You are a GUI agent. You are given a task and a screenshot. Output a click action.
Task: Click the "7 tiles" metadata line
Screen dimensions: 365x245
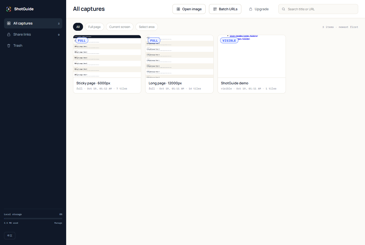click(x=102, y=89)
